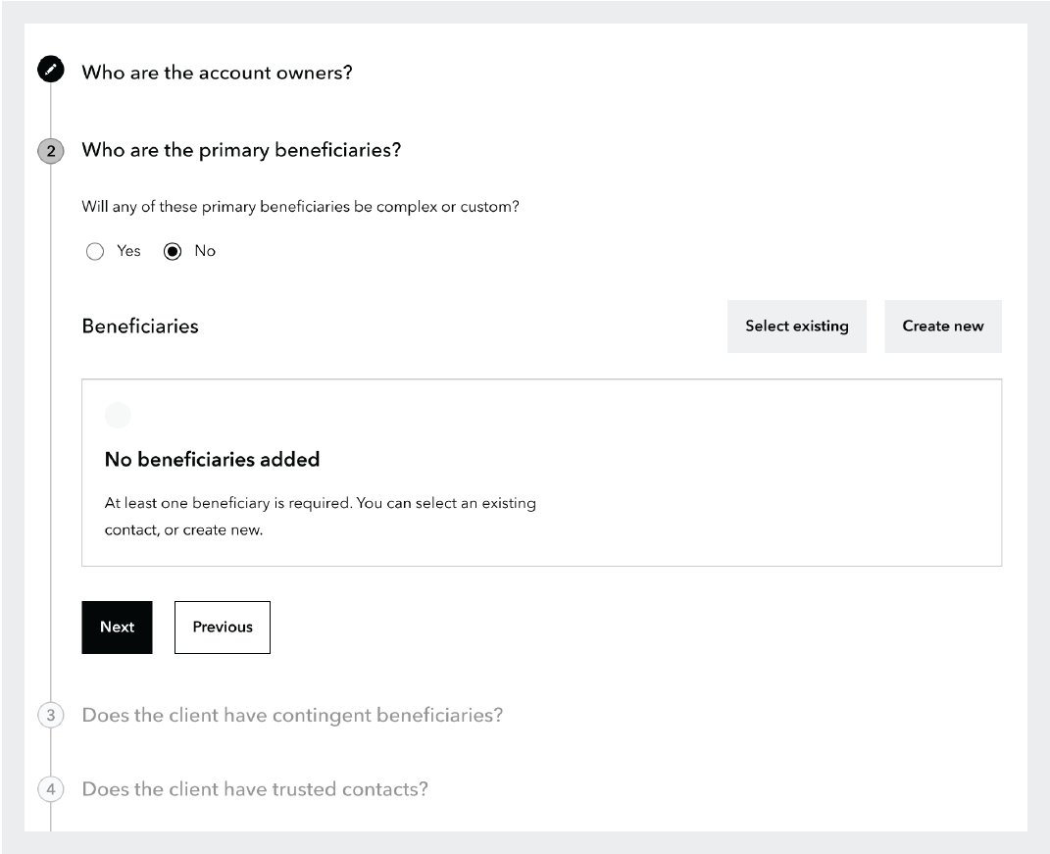Collapse 'Who are the primary beneficiaries?' step
This screenshot has height=854, width=1050.
241,150
